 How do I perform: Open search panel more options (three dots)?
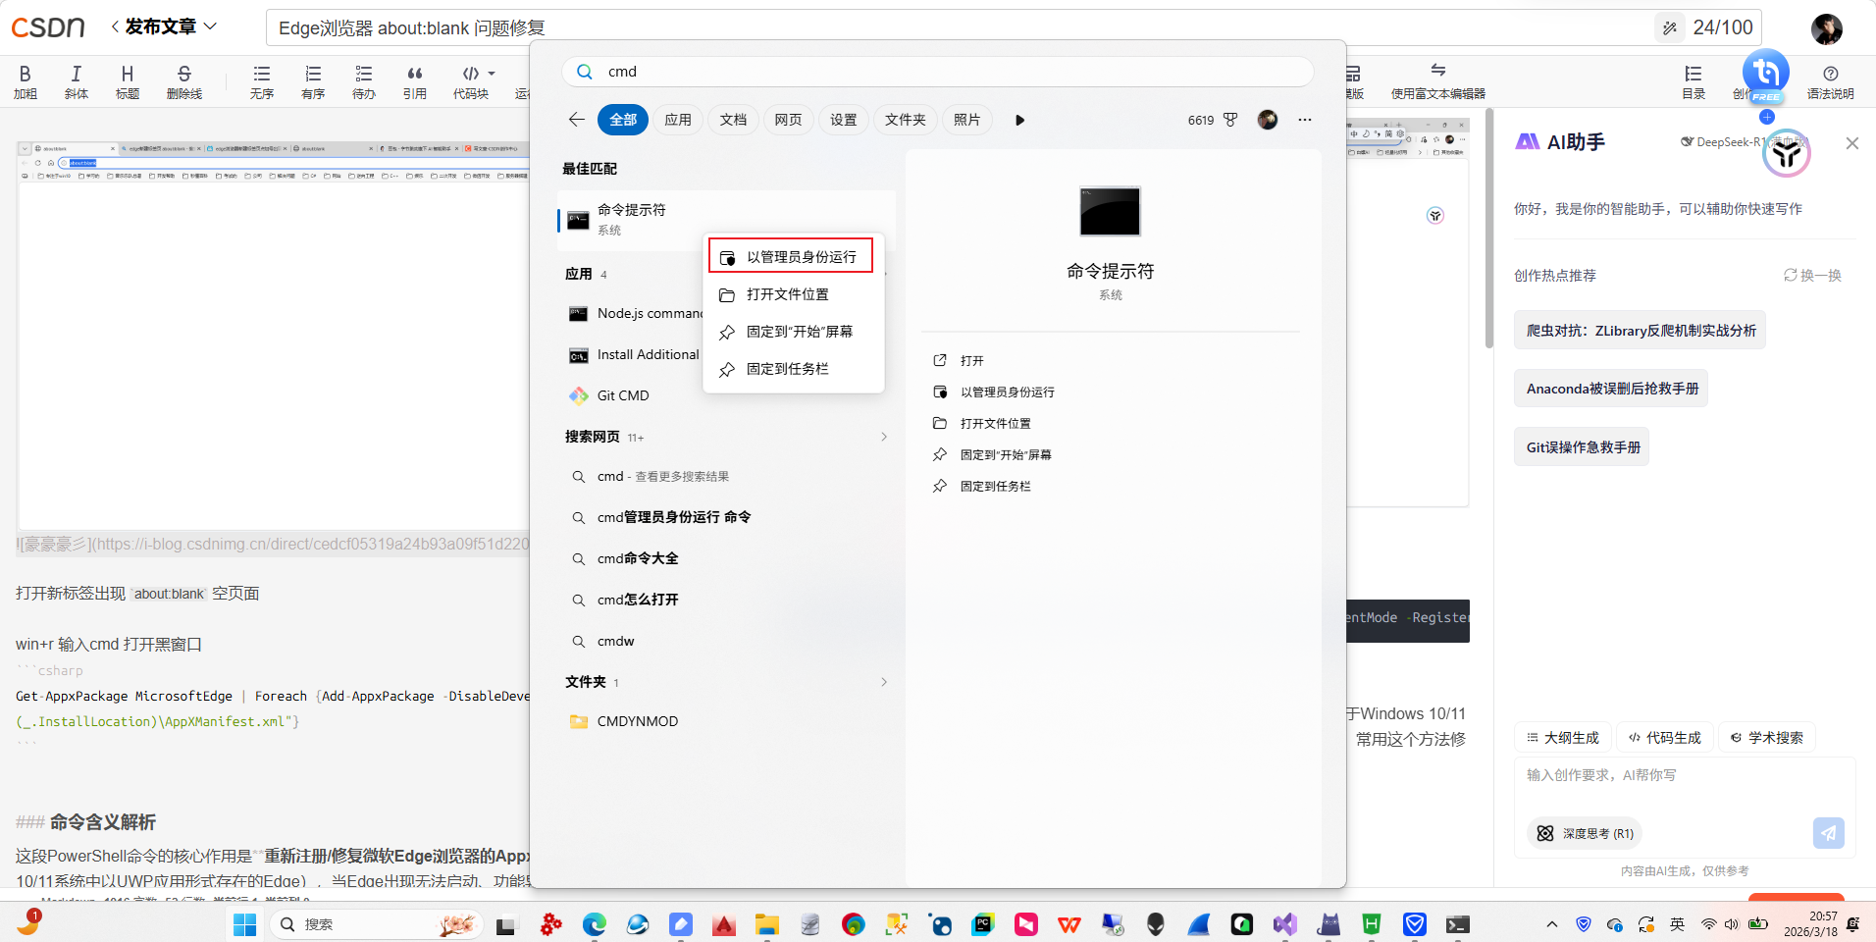tap(1305, 120)
